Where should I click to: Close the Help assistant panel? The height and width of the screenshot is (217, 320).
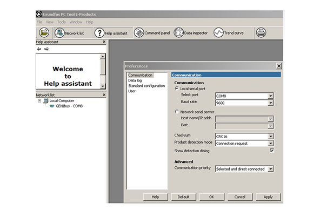pos(104,42)
